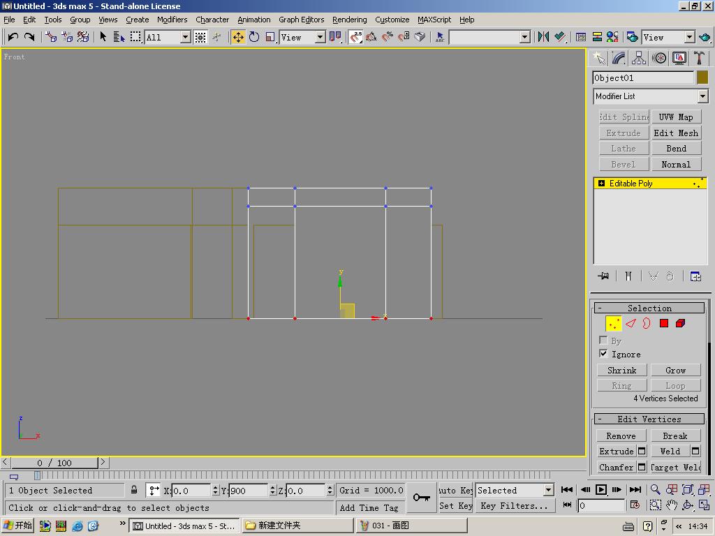Image resolution: width=715 pixels, height=536 pixels.
Task: Switch to the Utilities hammer panel
Action: click(699, 58)
